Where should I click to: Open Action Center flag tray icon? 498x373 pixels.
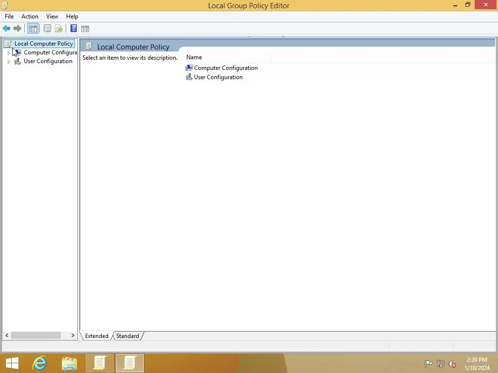(428, 364)
